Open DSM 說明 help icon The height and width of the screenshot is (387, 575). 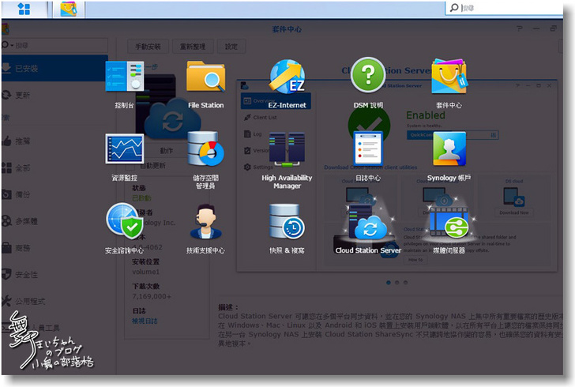368,77
